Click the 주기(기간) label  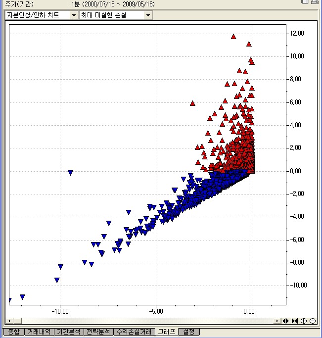[19, 4]
